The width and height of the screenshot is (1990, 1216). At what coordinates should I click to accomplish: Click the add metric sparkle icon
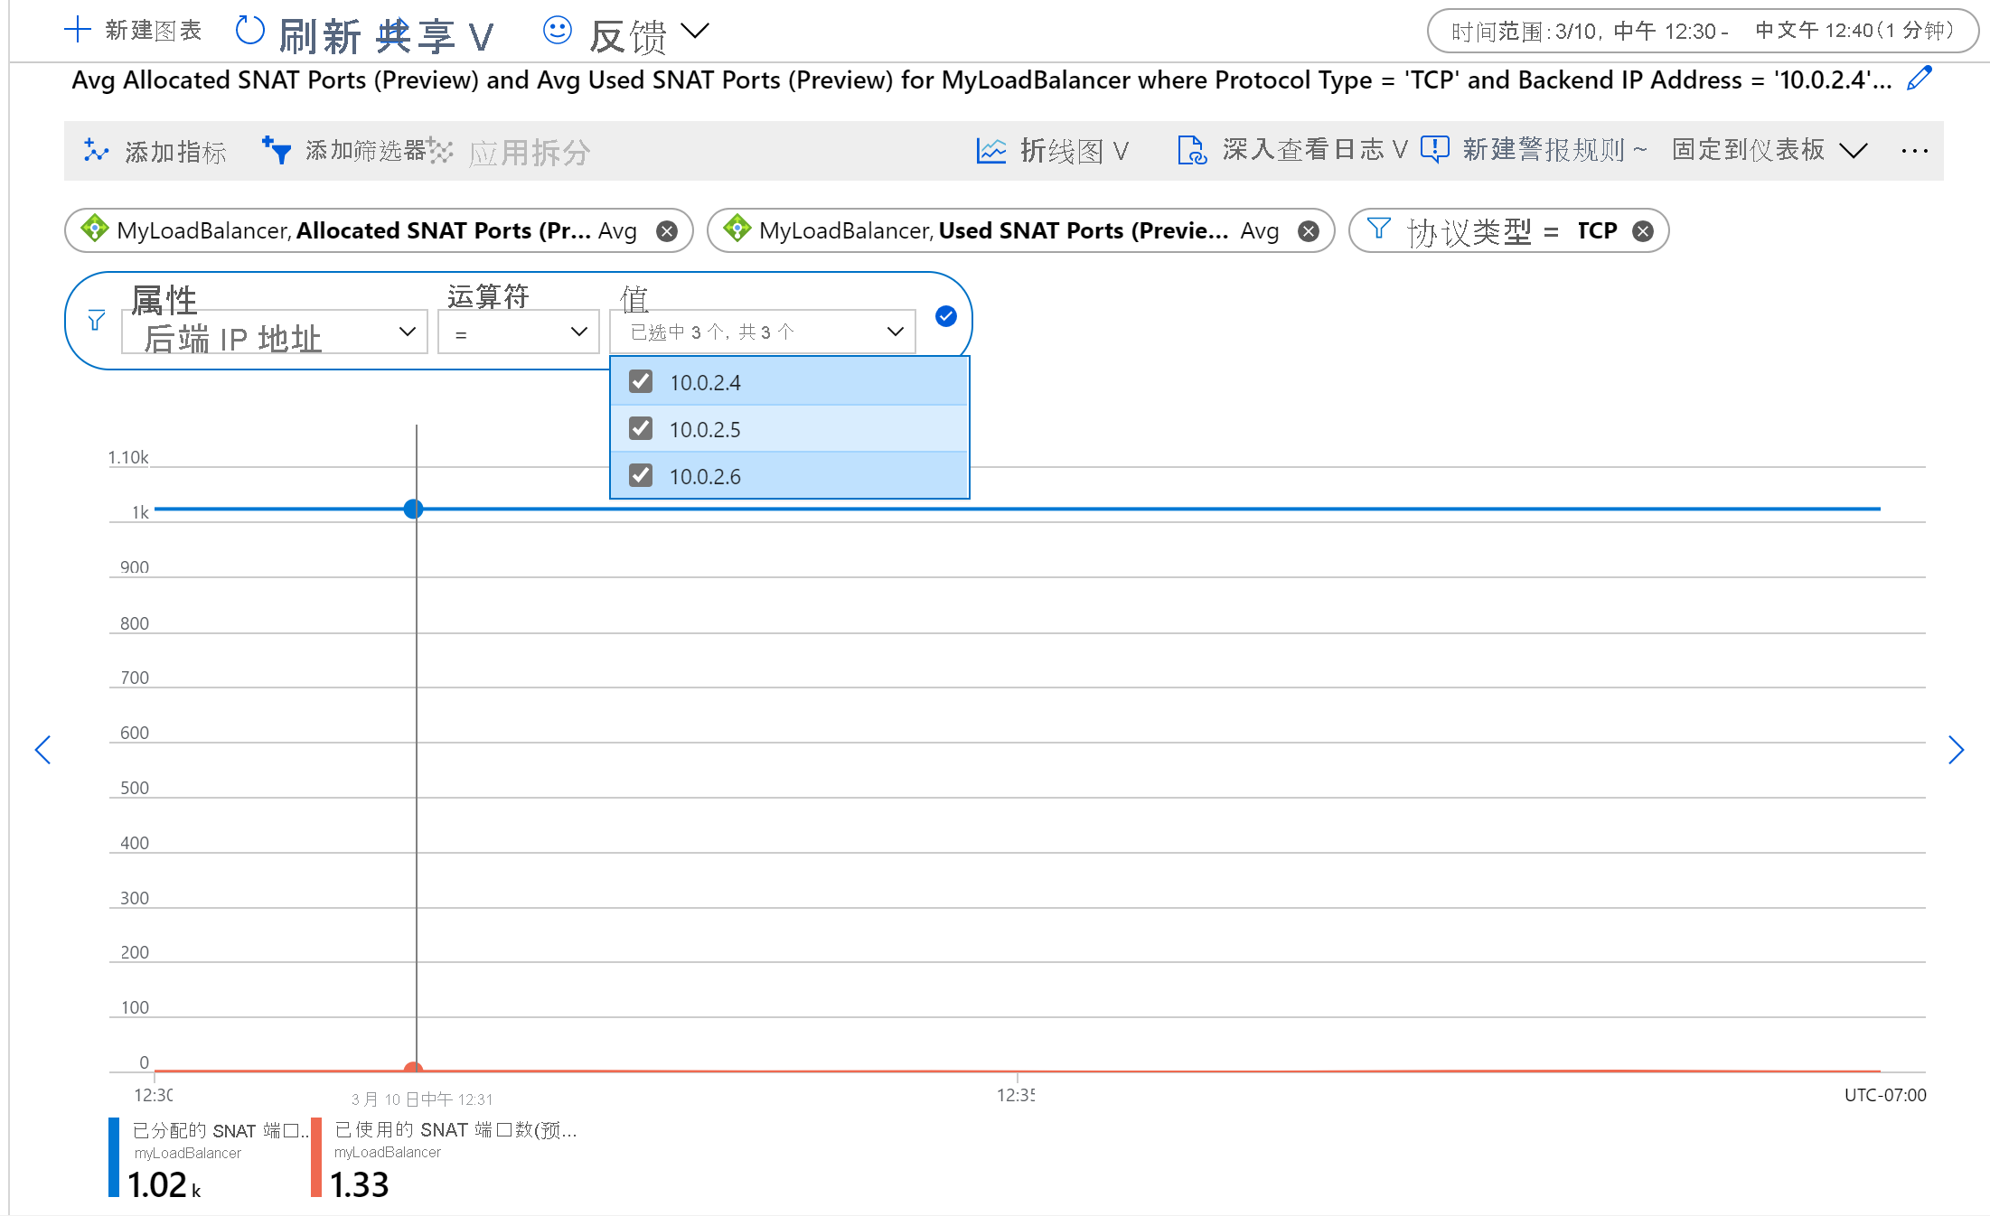point(96,150)
